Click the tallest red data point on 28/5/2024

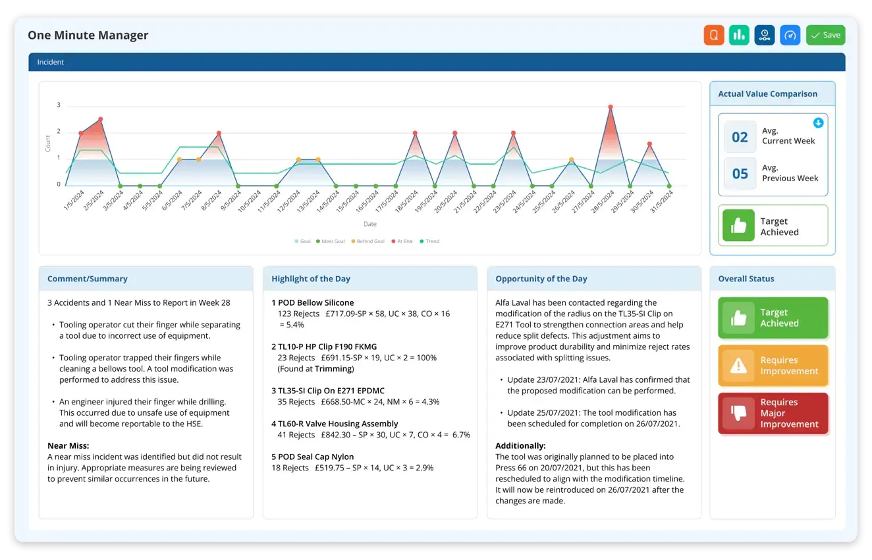(x=609, y=105)
